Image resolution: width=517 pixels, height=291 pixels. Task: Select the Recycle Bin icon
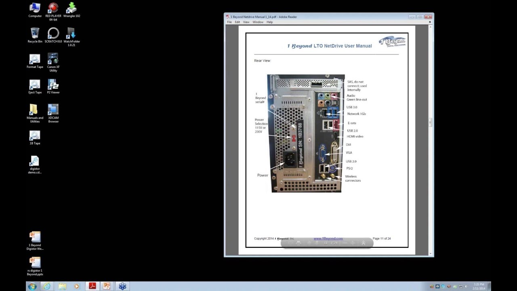click(35, 35)
